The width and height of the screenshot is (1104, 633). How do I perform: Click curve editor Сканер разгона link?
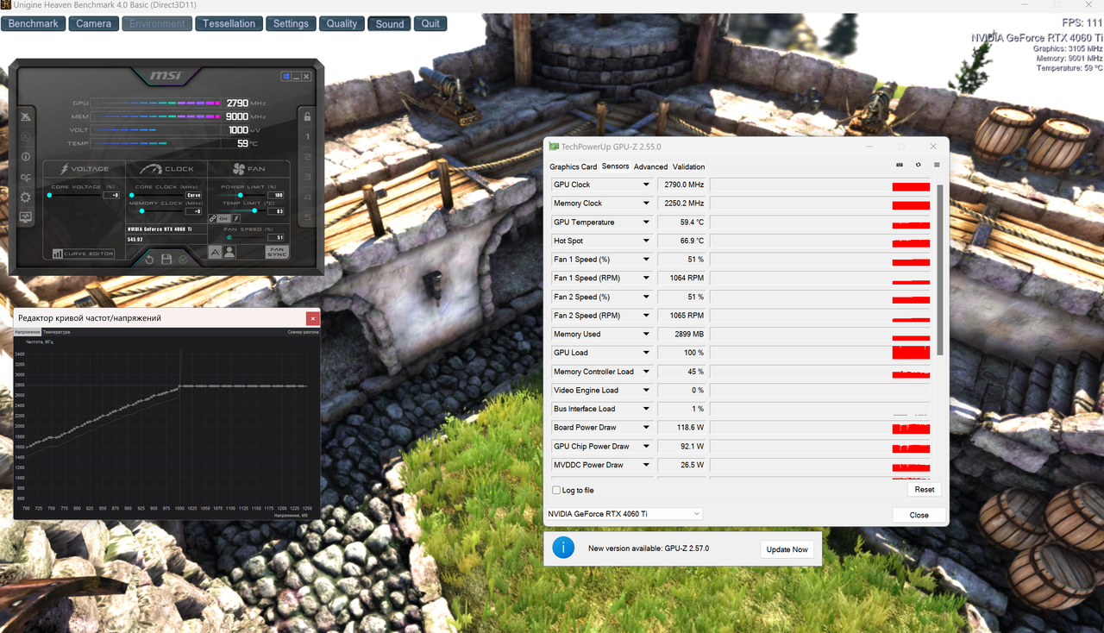click(303, 332)
